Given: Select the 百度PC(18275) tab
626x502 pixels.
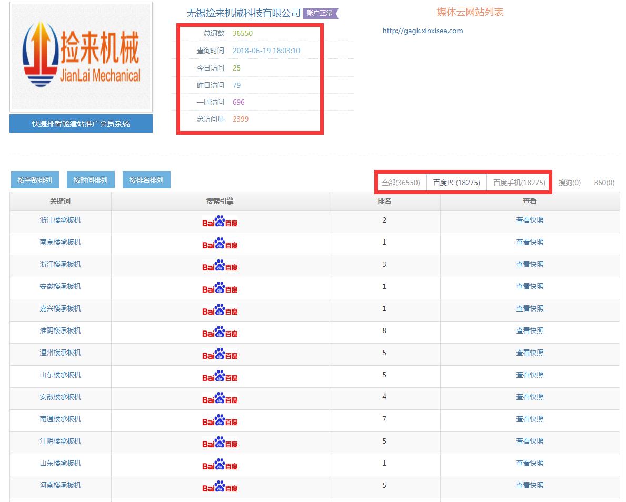Looking at the screenshot, I should 456,183.
